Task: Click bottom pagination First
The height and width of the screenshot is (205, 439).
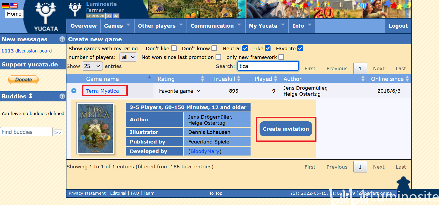Action: pos(310,167)
